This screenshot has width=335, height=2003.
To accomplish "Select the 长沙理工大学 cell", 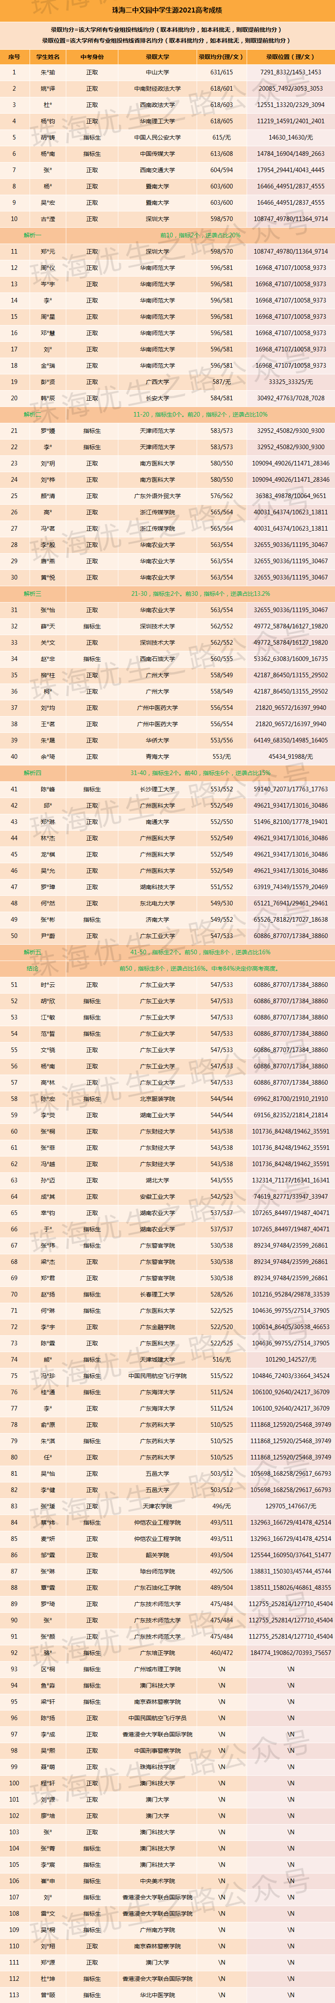I will (157, 789).
